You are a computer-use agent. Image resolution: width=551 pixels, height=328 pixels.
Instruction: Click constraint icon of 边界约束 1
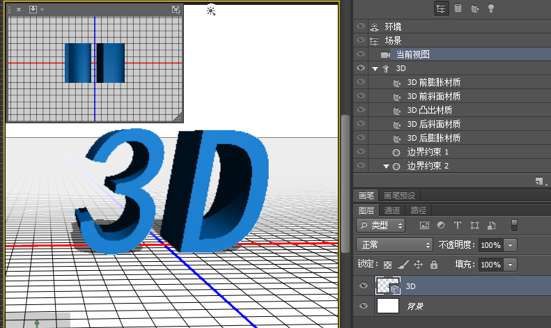click(x=396, y=153)
